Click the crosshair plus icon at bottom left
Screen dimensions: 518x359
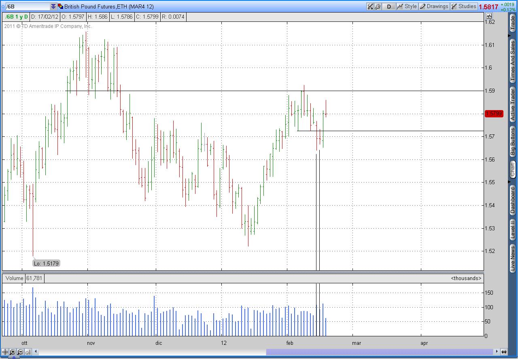coord(5,352)
